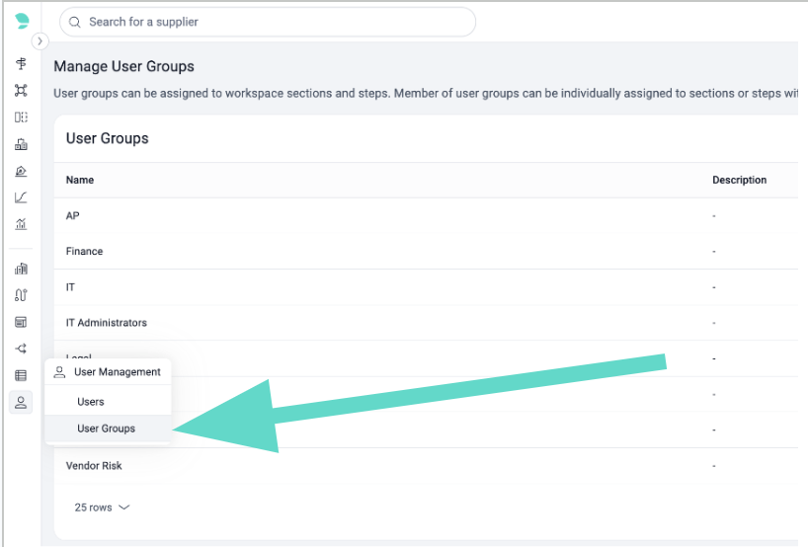808x547 pixels.
Task: Sort by the Name column header
Action: (80, 180)
